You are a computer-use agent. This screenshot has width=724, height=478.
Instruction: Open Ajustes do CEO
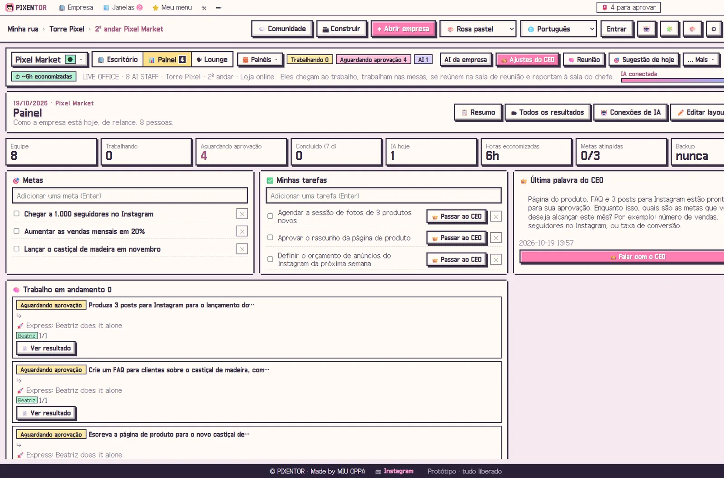tap(528, 60)
